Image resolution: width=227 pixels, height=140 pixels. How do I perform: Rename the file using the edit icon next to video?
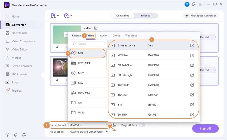[96, 28]
